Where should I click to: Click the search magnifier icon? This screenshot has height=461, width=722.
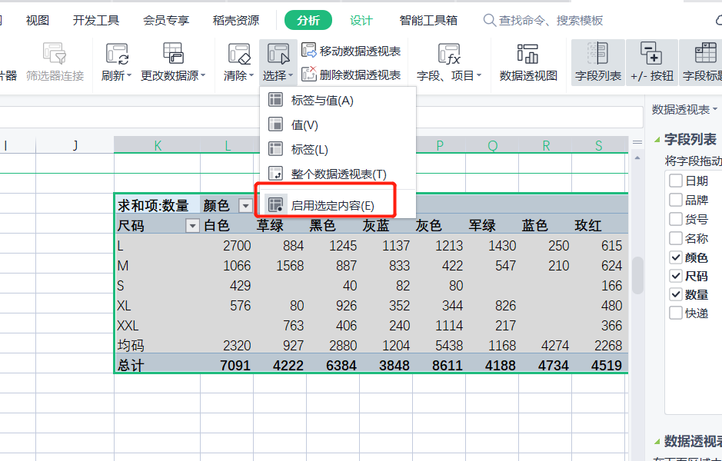[489, 20]
